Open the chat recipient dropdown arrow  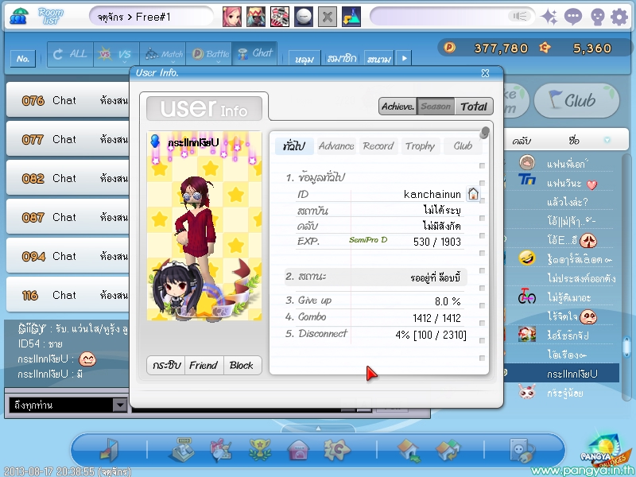coord(119,405)
